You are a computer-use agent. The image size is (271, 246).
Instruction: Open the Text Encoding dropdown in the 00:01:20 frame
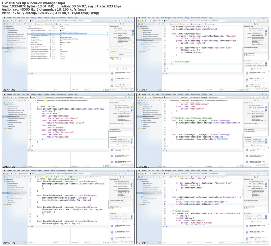[258, 63]
